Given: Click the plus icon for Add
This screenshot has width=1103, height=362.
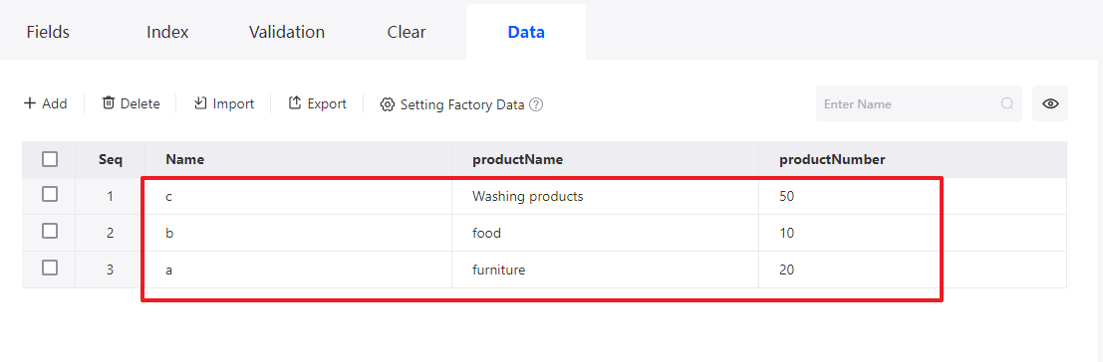Looking at the screenshot, I should click(x=30, y=103).
